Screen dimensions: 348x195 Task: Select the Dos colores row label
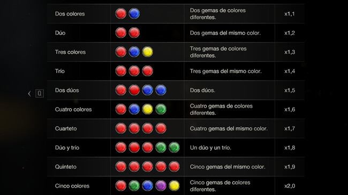coord(70,14)
